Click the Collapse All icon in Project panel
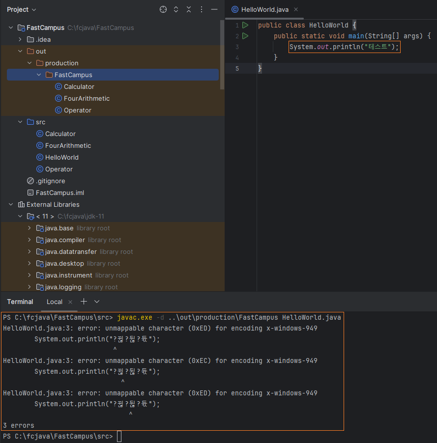The height and width of the screenshot is (443, 437). coord(189,9)
